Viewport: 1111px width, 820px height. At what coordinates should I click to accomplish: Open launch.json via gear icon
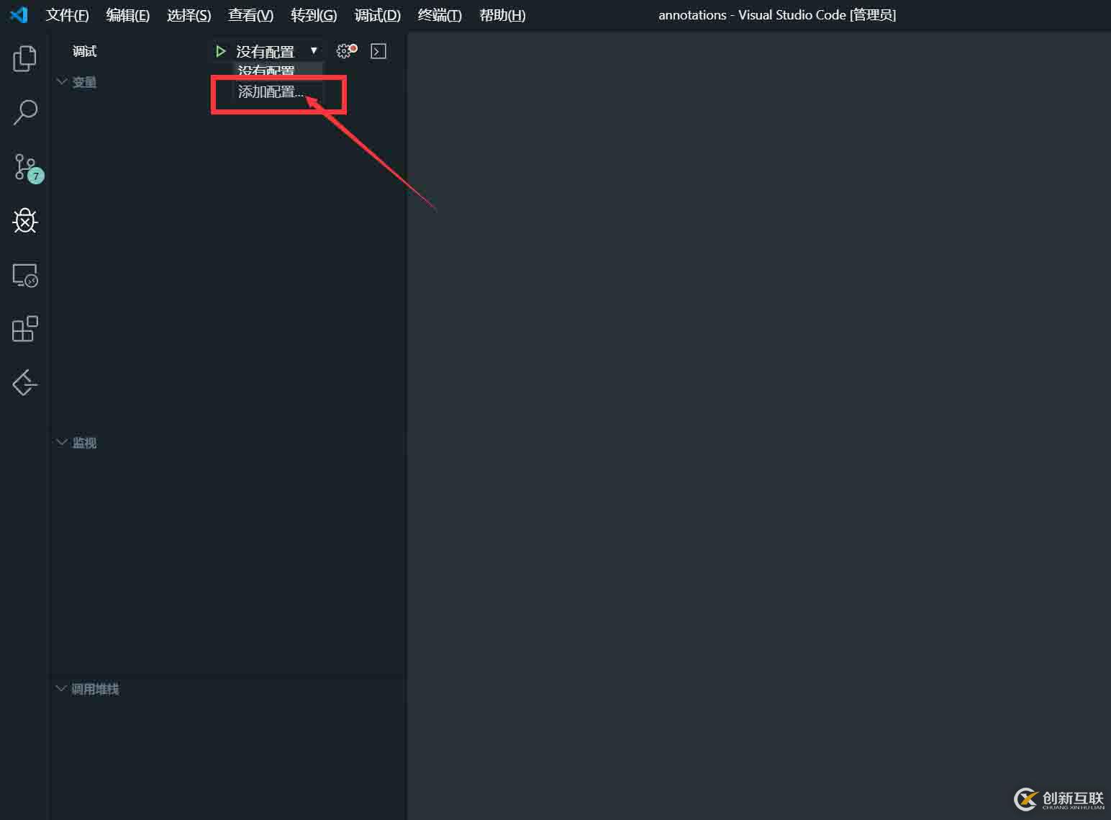[x=346, y=50]
